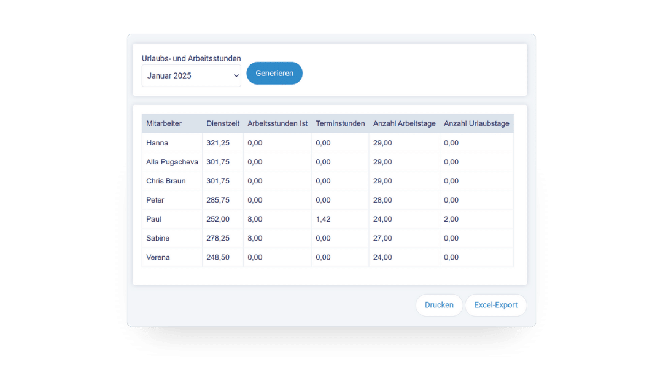
Task: Click the Generieren button
Action: pos(274,73)
